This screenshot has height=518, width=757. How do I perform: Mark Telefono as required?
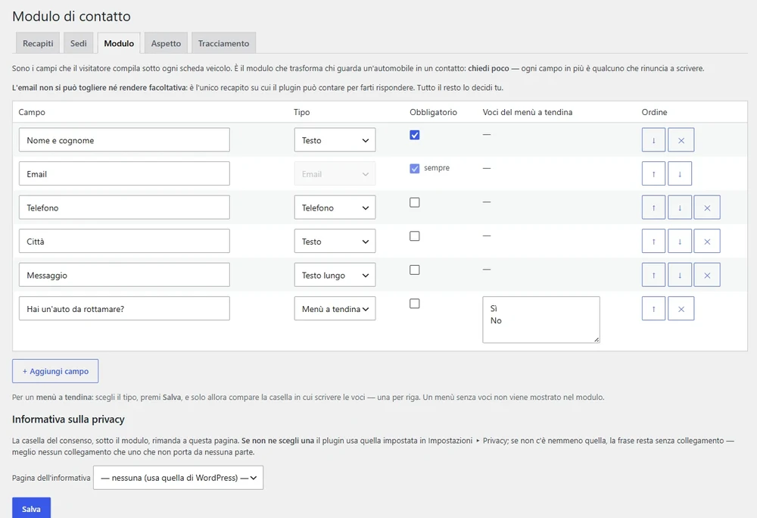415,202
